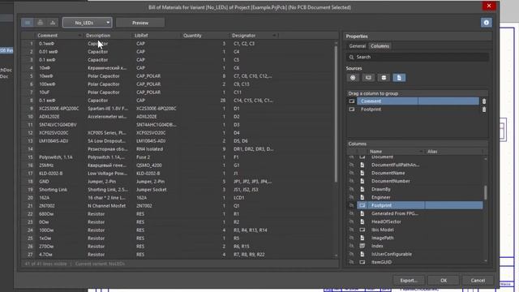519x292 pixels.
Task: Toggle eye icon for DocumentName column
Action: pyautogui.click(x=351, y=173)
